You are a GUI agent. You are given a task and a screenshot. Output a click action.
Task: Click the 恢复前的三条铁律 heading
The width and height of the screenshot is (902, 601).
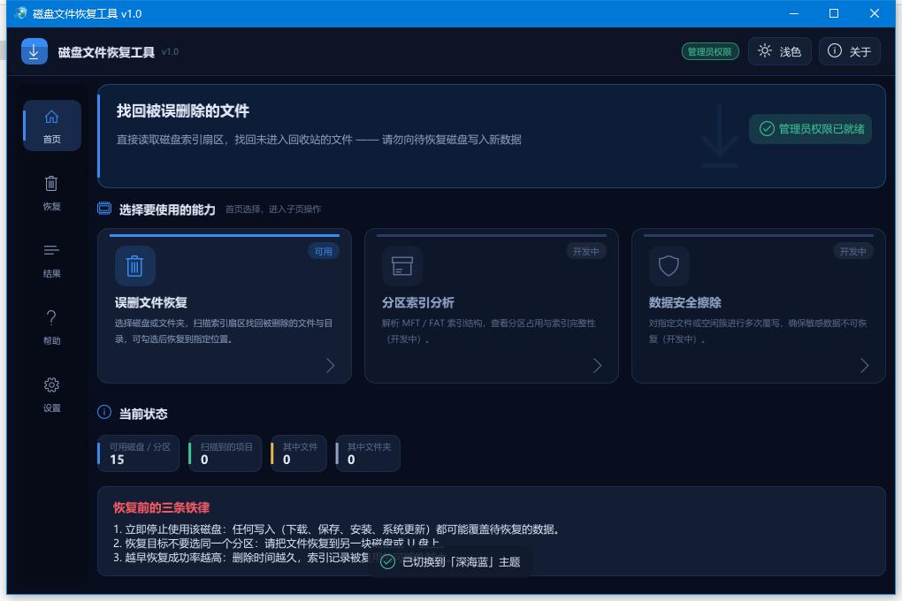click(x=161, y=507)
